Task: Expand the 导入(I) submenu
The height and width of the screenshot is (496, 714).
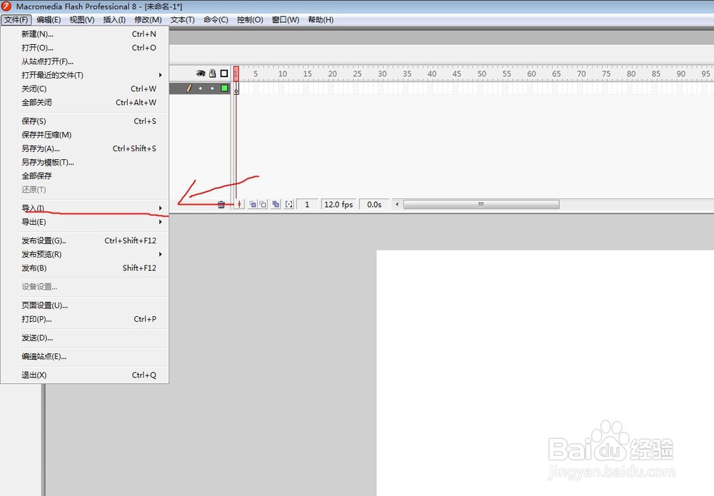Action: (85, 208)
